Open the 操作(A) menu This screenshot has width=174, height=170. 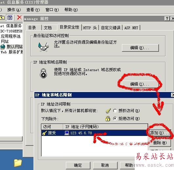(14, 10)
